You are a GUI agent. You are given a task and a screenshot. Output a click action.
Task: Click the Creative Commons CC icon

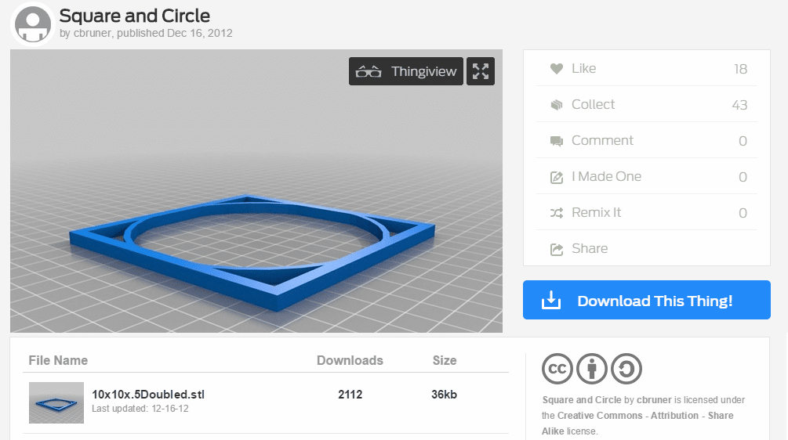pyautogui.click(x=557, y=369)
